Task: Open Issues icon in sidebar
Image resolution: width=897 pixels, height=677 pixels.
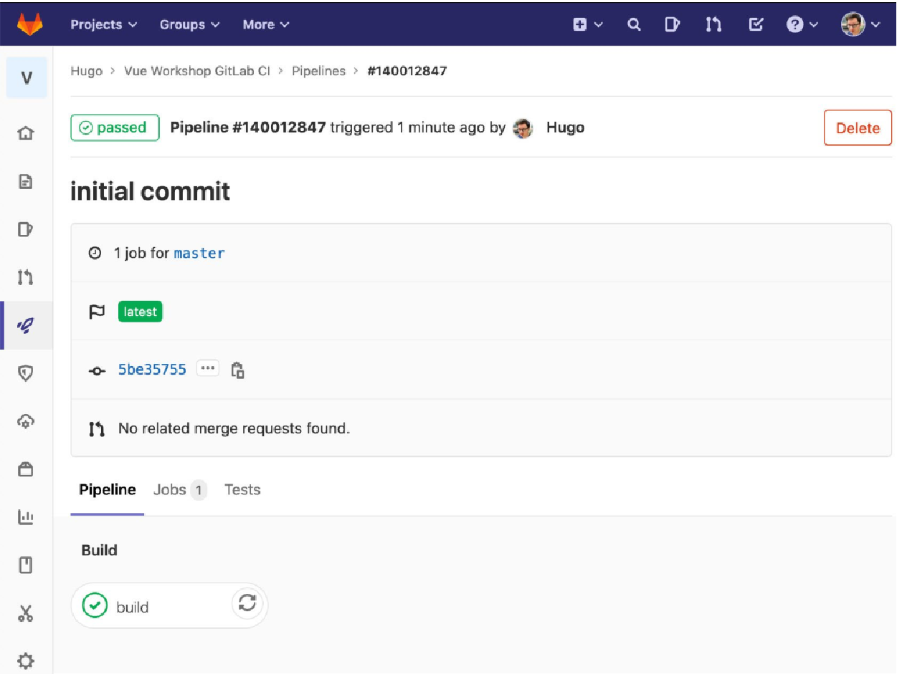Action: pyautogui.click(x=26, y=229)
